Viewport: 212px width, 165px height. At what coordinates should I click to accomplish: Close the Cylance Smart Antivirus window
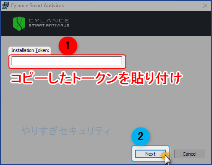point(205,6)
